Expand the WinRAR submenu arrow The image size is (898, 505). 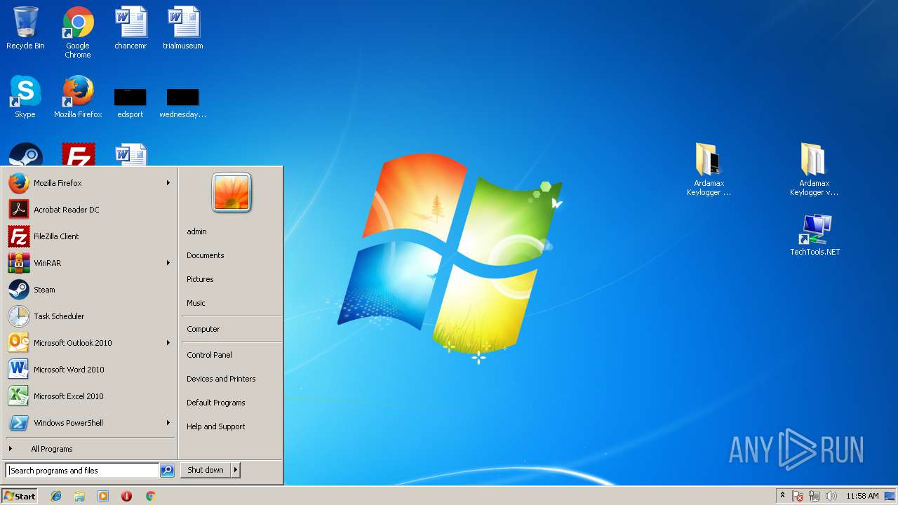(x=168, y=263)
